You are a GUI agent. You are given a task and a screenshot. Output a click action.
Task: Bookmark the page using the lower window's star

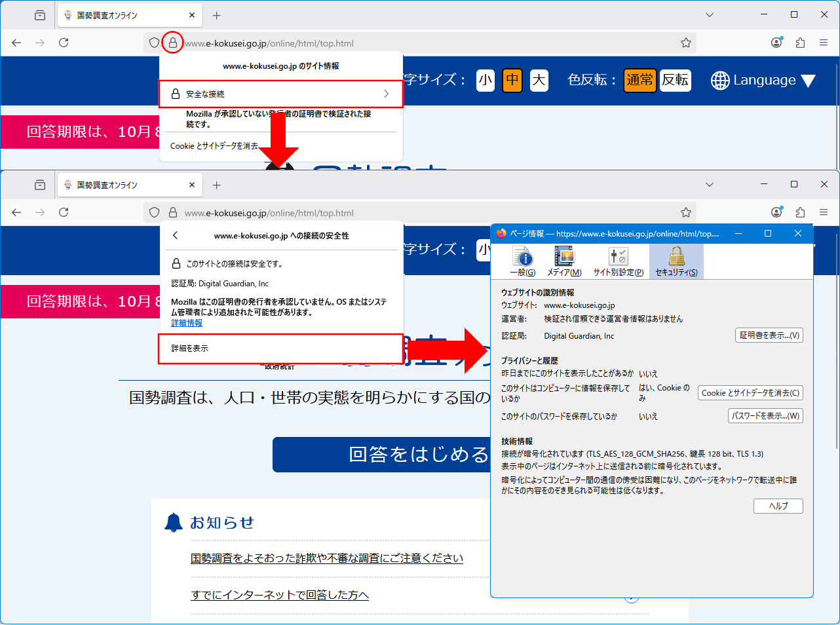(x=685, y=212)
